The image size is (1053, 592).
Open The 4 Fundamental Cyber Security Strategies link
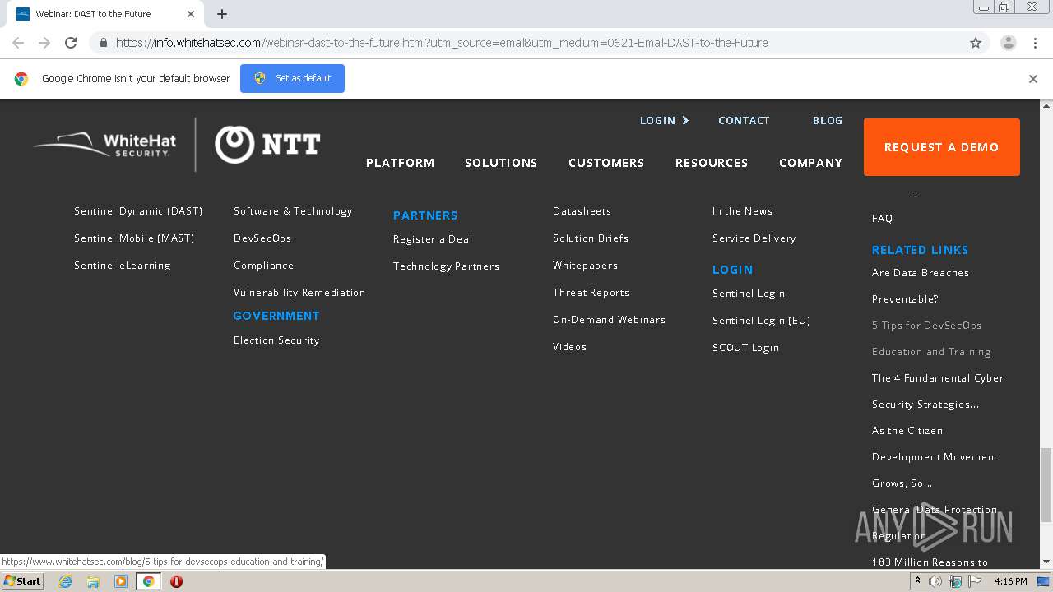pyautogui.click(x=938, y=391)
